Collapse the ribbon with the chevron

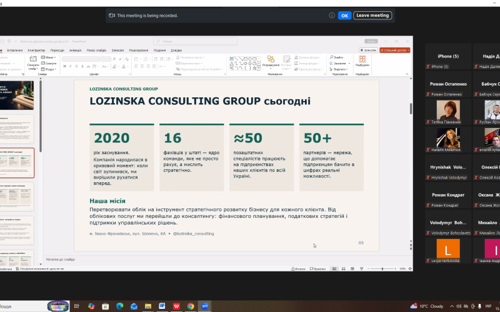[x=407, y=74]
